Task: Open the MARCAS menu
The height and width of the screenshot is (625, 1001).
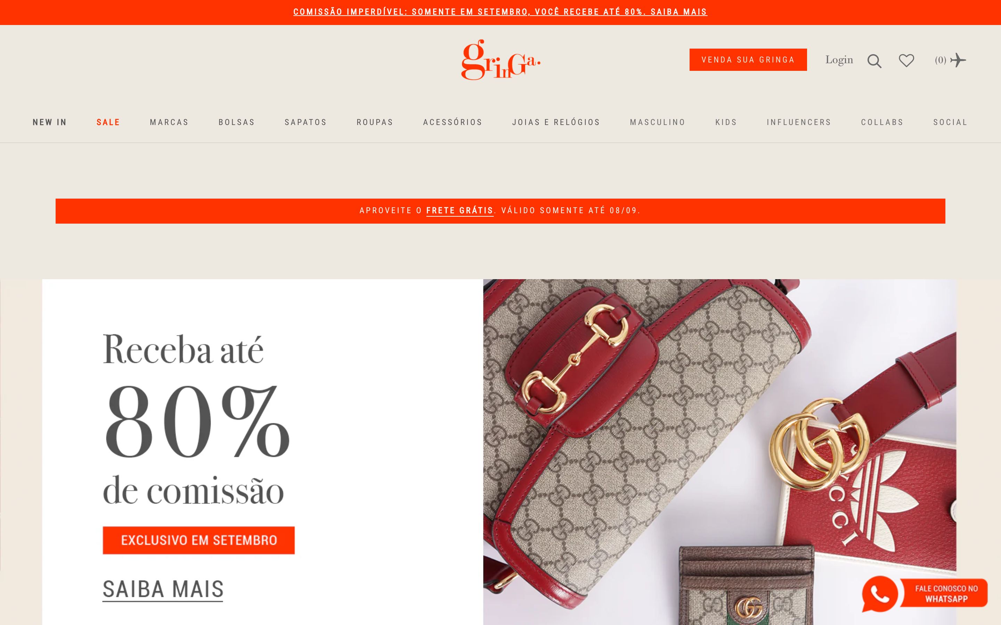Action: [x=169, y=122]
